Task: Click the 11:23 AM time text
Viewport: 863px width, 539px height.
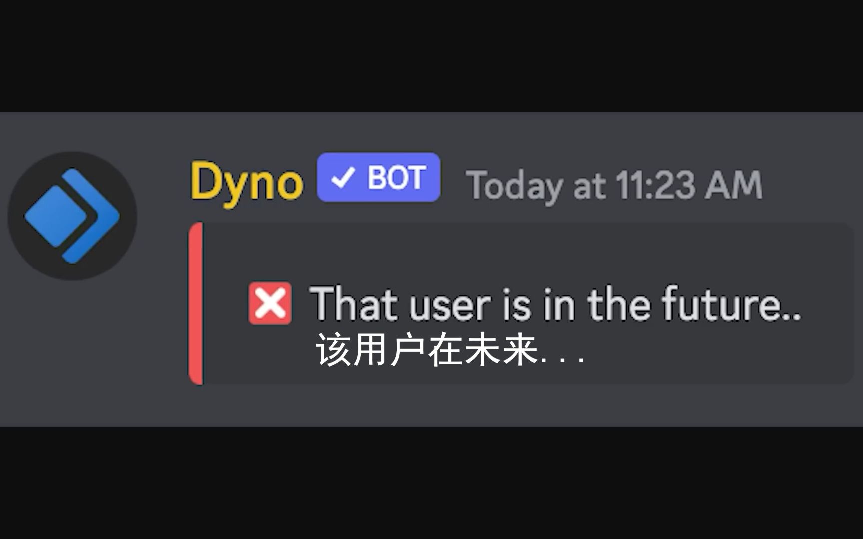Action: coord(689,185)
